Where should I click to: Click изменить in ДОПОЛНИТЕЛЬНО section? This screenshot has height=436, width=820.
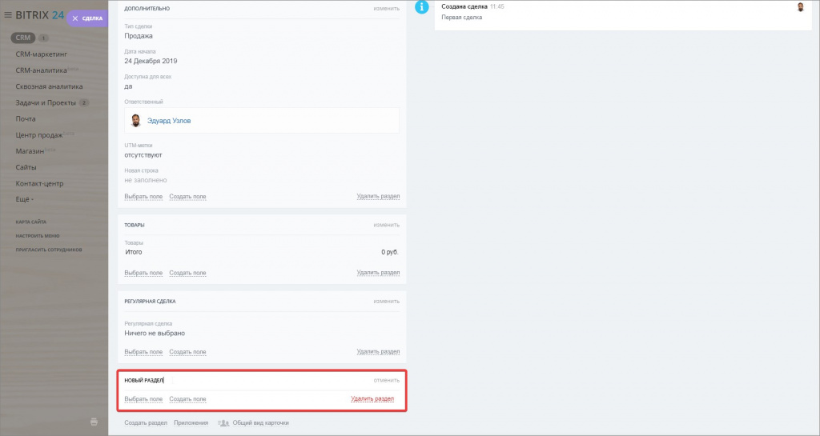point(387,8)
